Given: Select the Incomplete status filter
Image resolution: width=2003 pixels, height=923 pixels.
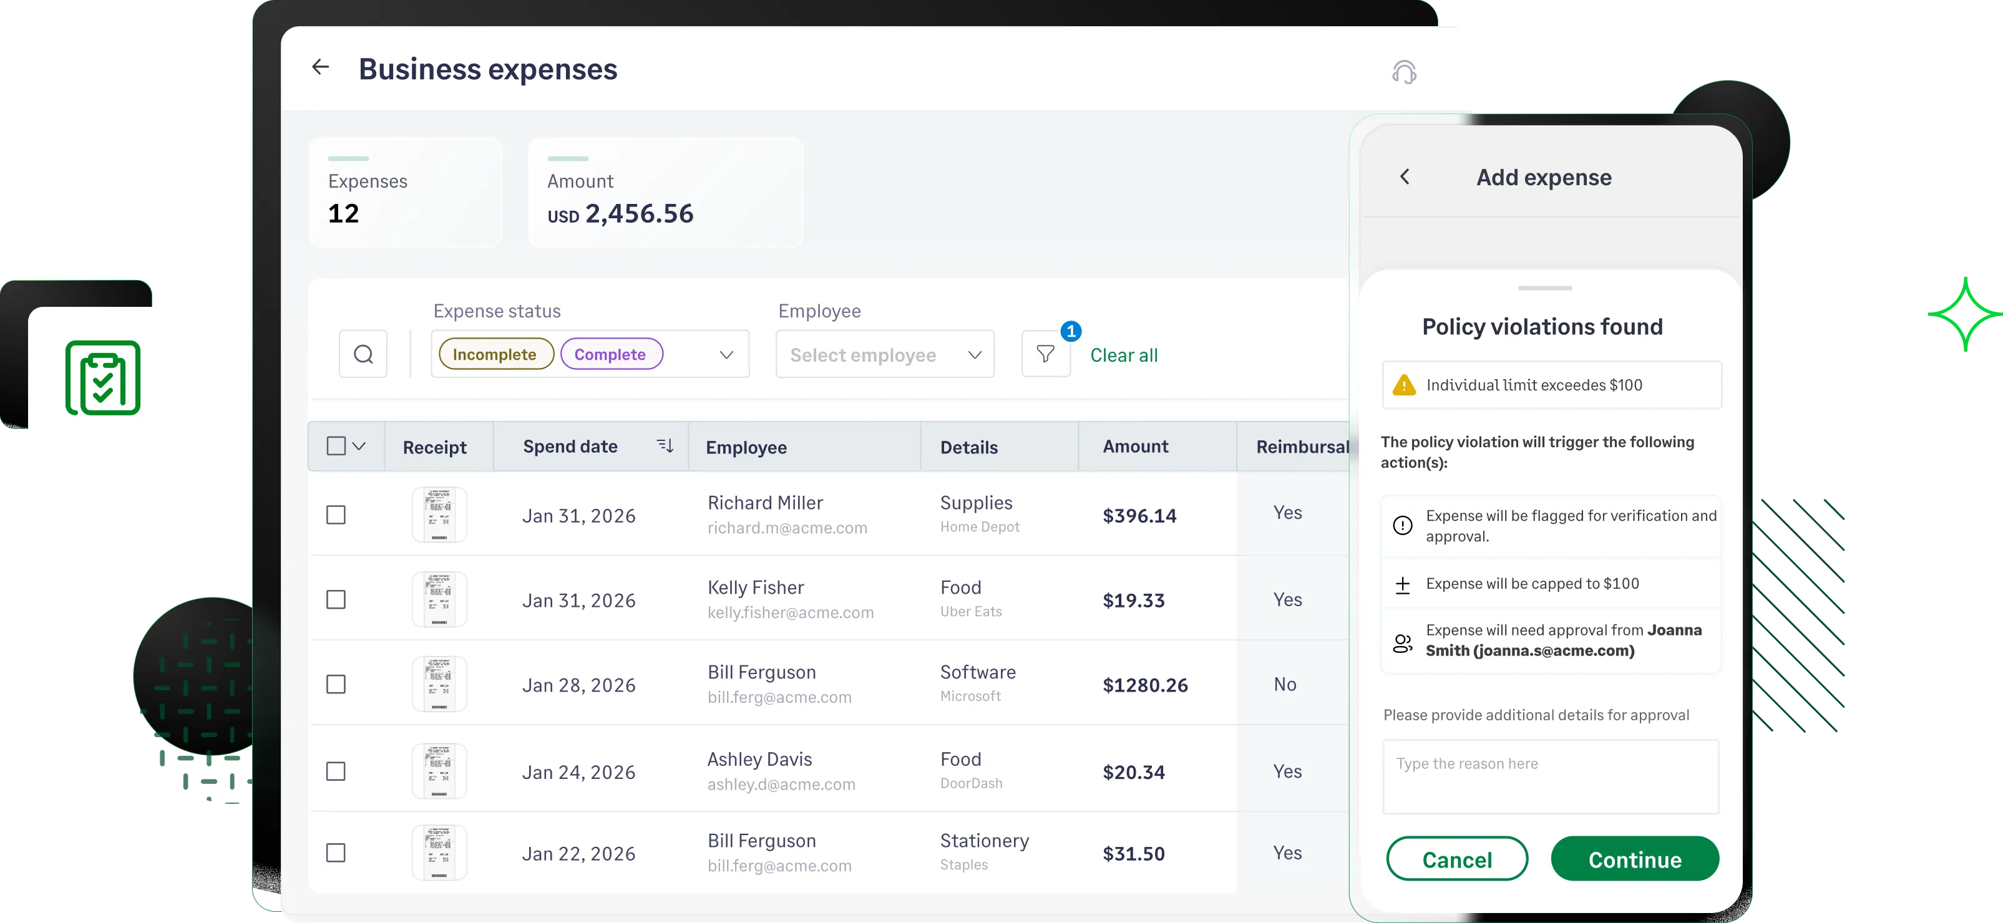Looking at the screenshot, I should click(495, 354).
